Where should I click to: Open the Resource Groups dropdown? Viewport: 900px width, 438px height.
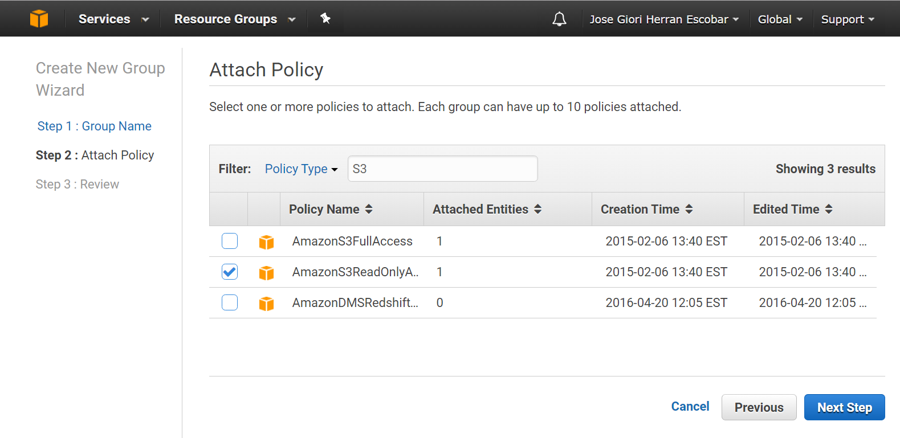coord(235,19)
